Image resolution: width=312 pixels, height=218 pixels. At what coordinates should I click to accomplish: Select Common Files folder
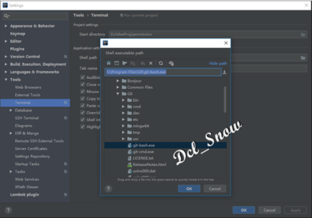tap(140, 87)
